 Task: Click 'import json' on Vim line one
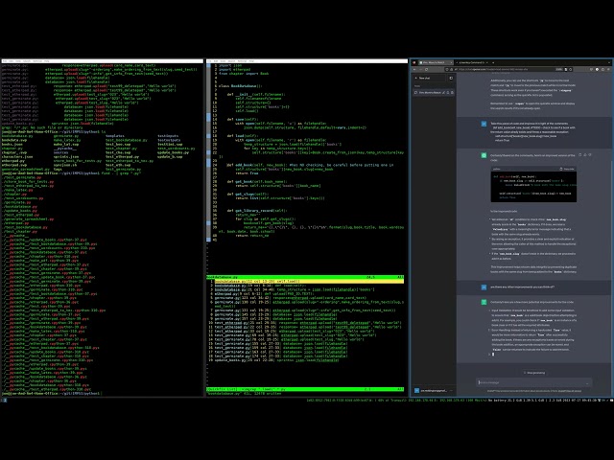[x=230, y=65]
